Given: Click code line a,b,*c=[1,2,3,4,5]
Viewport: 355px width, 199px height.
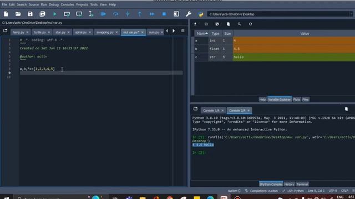Looking at the screenshot, I should (x=37, y=69).
